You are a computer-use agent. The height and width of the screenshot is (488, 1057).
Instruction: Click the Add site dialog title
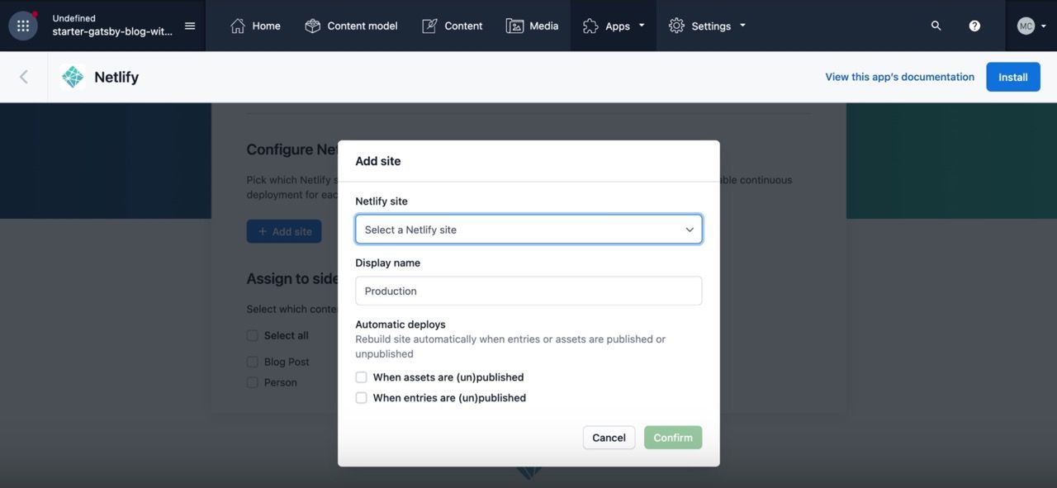378,161
